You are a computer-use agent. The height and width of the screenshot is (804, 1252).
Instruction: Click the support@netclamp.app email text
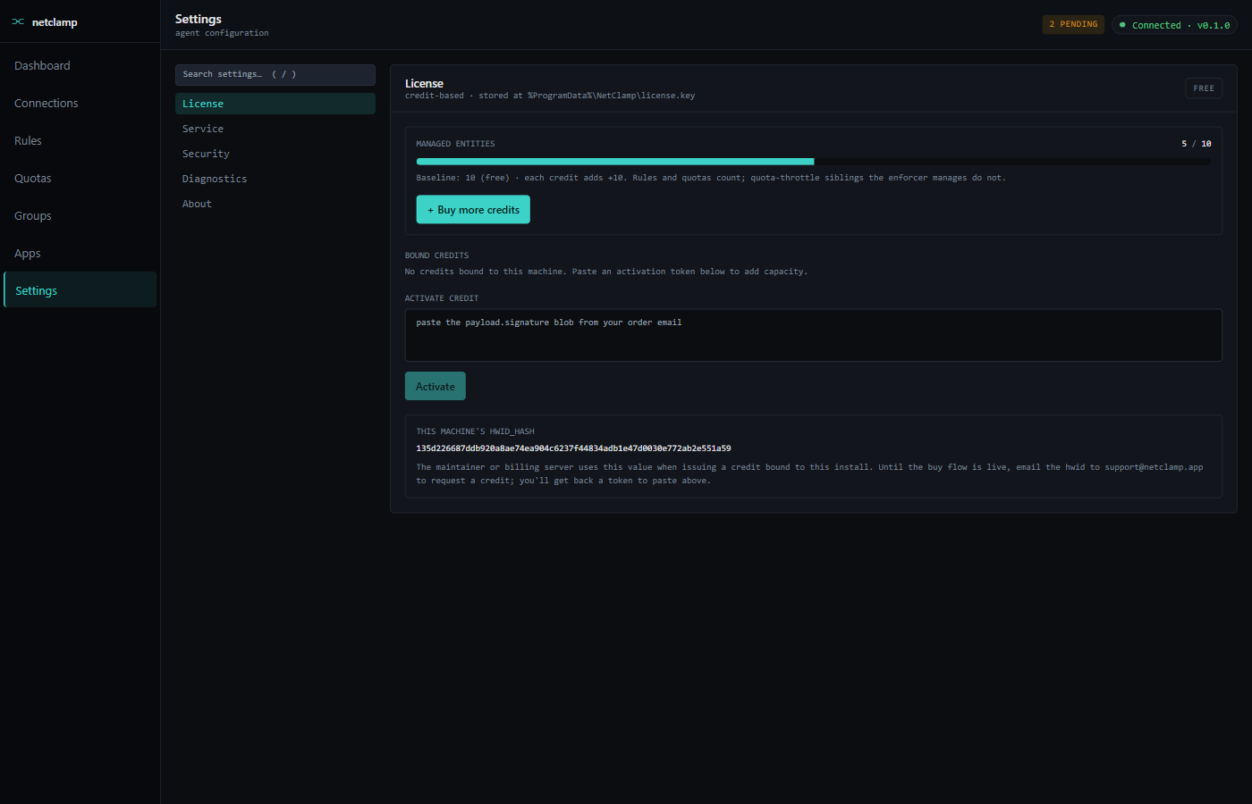point(1154,467)
